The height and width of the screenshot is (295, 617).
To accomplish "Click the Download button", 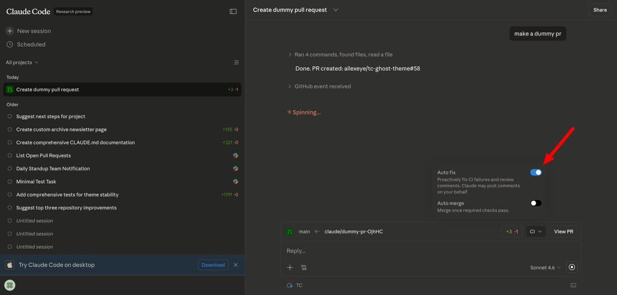I will 213,265.
